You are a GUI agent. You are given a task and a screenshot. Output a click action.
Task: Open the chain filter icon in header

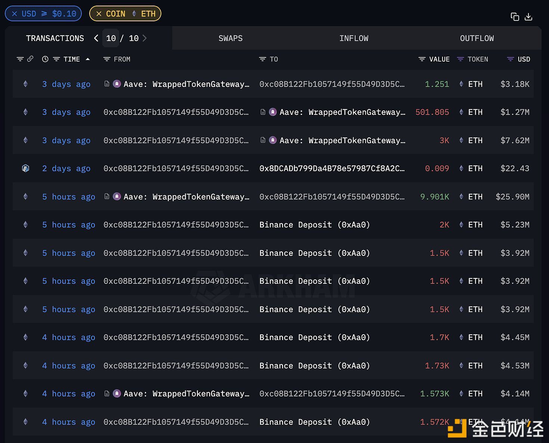coord(20,59)
